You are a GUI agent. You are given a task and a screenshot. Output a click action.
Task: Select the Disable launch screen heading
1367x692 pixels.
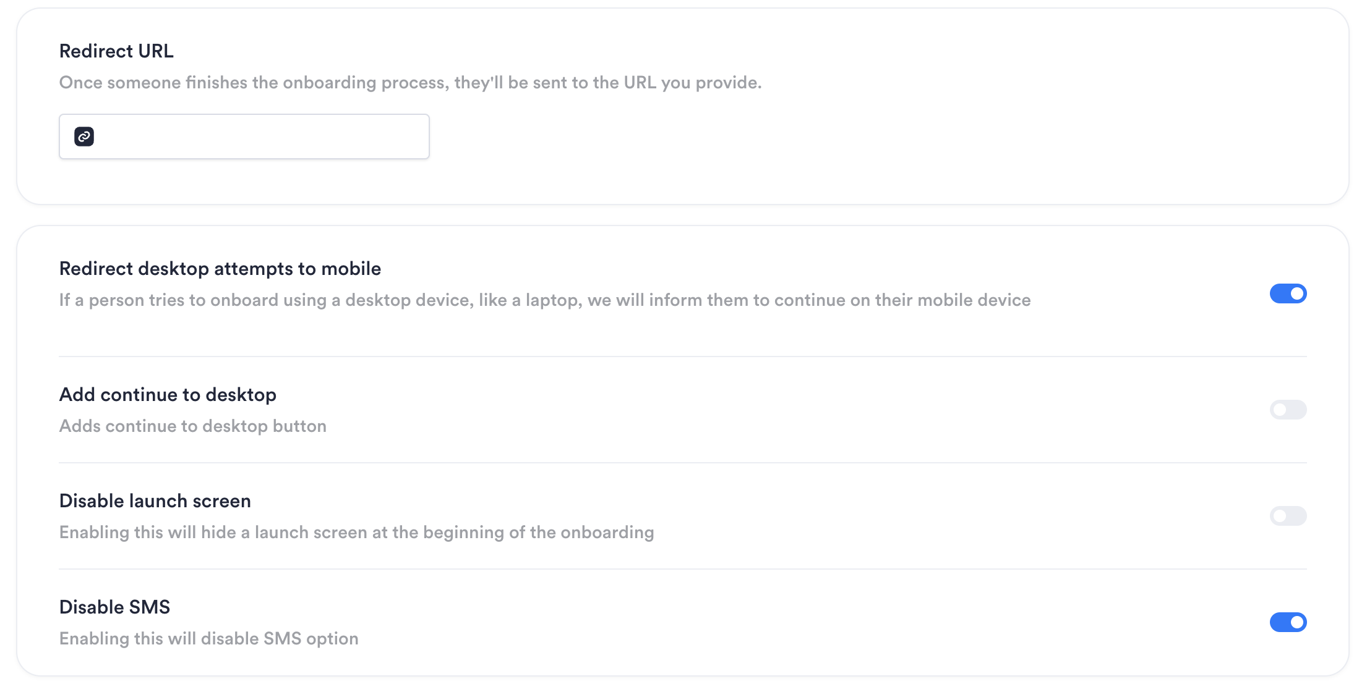pyautogui.click(x=155, y=501)
